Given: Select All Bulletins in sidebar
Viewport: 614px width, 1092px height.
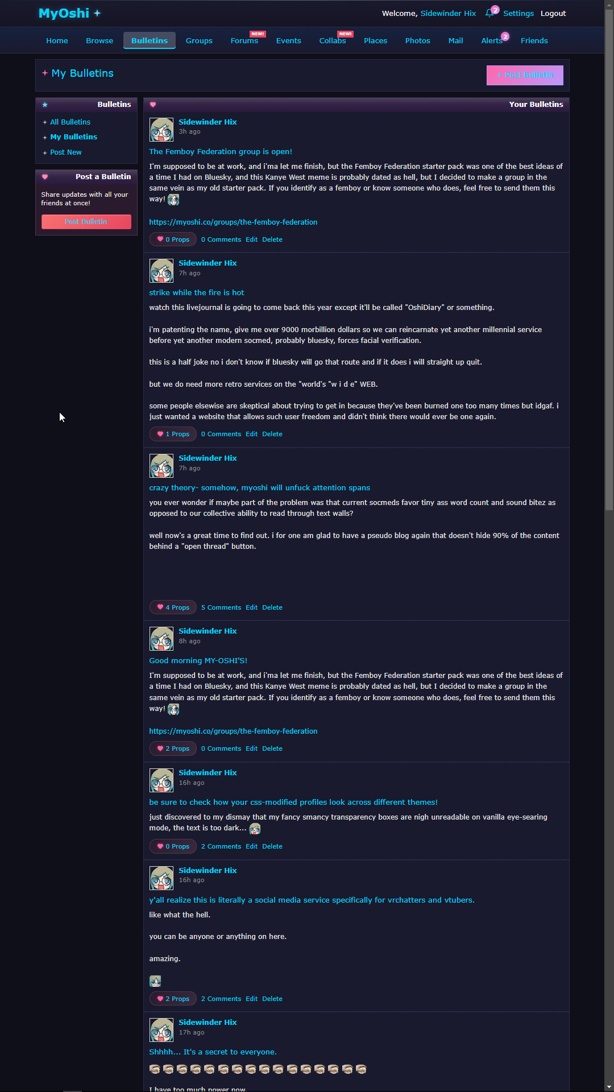Looking at the screenshot, I should 70,122.
